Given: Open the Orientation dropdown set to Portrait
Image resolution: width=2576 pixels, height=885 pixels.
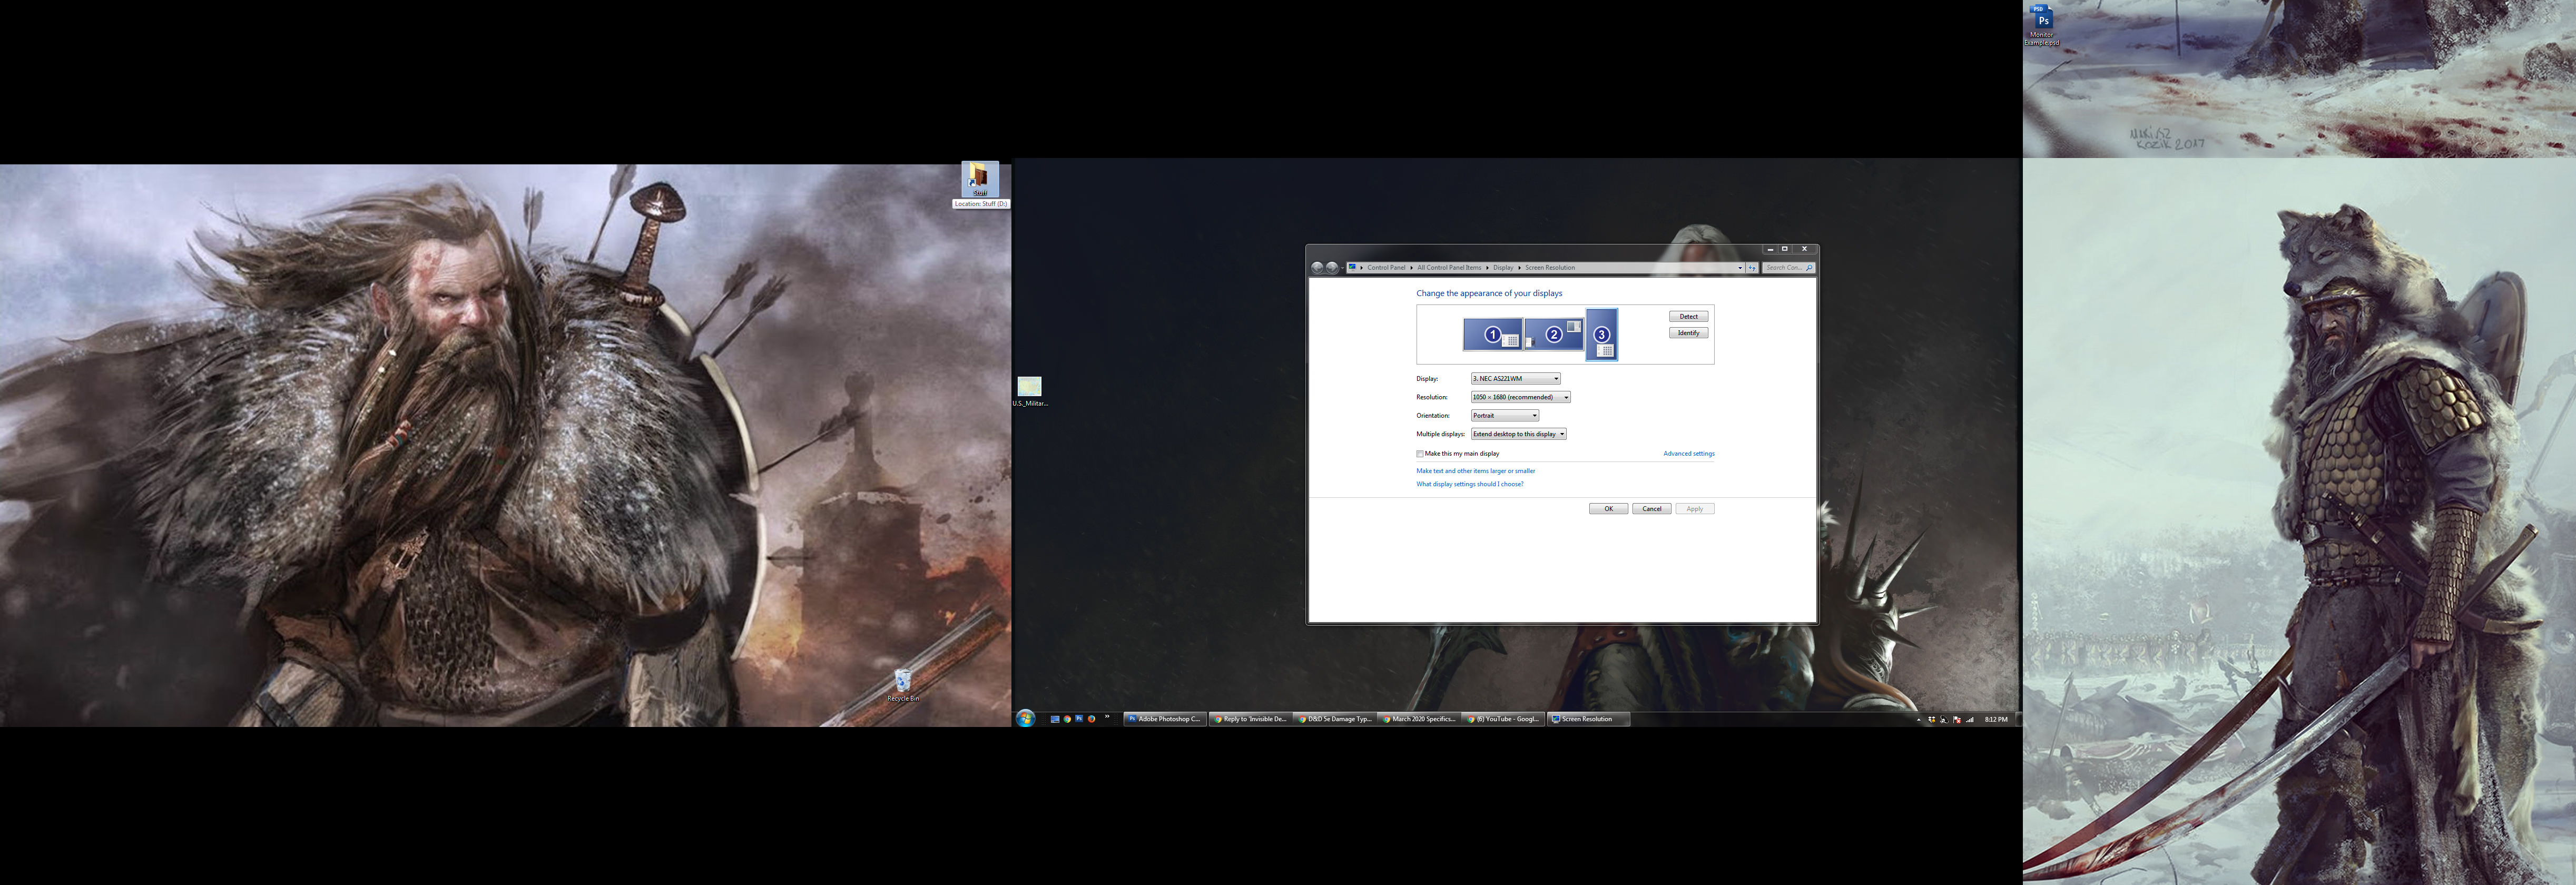Looking at the screenshot, I should click(x=1504, y=416).
